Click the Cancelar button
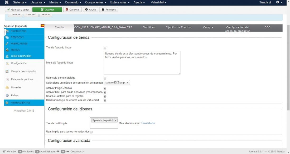Screen dimensions: 290x154 [72, 9]
